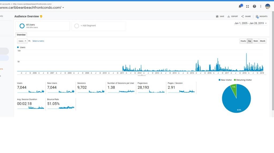This screenshot has width=274, height=153.
Task: Click the help question mark icon
Action: tap(254, 6)
